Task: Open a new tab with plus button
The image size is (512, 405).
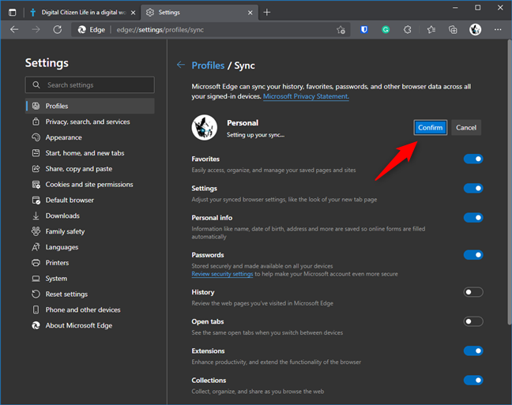Action: 266,12
